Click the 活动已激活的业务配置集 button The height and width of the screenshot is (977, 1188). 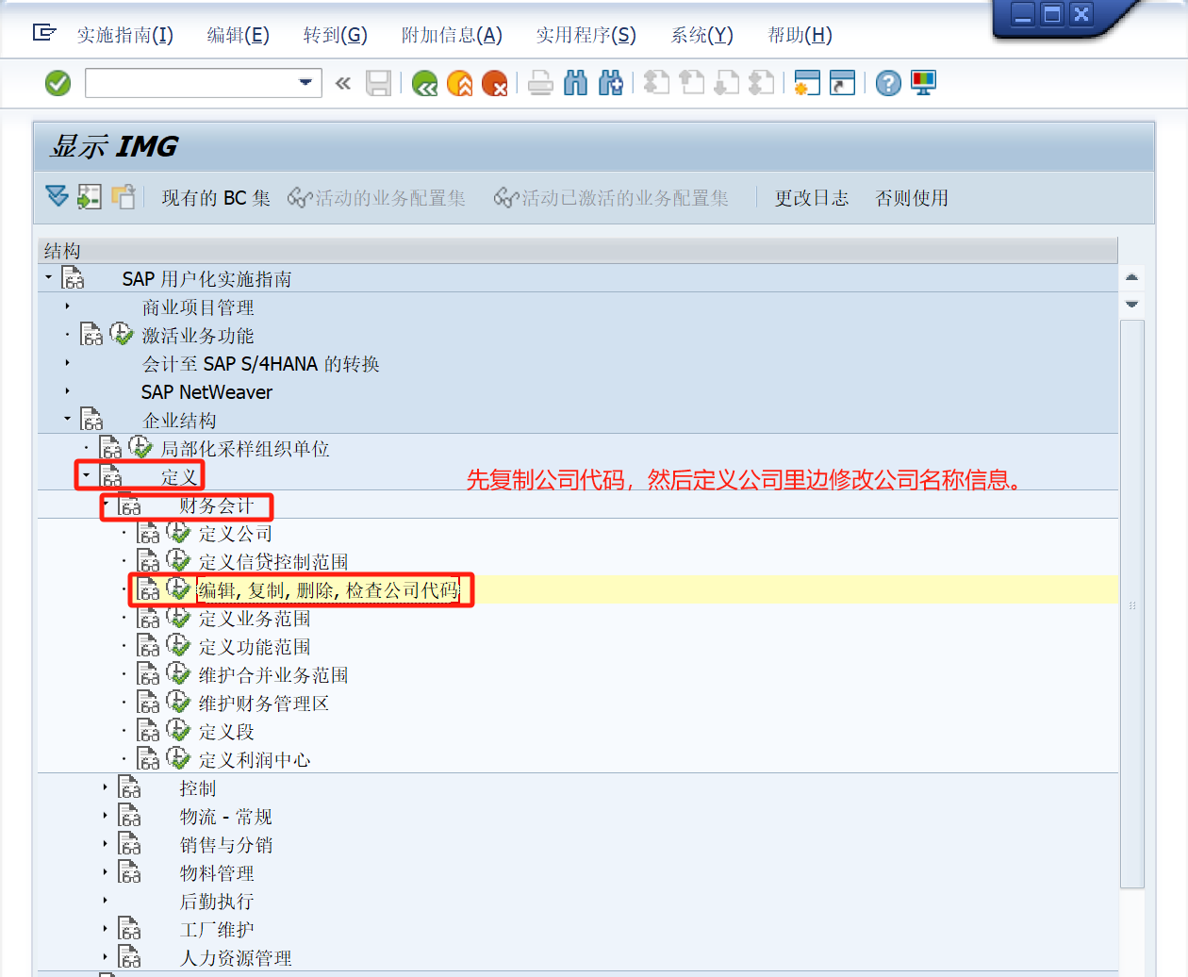tap(612, 198)
